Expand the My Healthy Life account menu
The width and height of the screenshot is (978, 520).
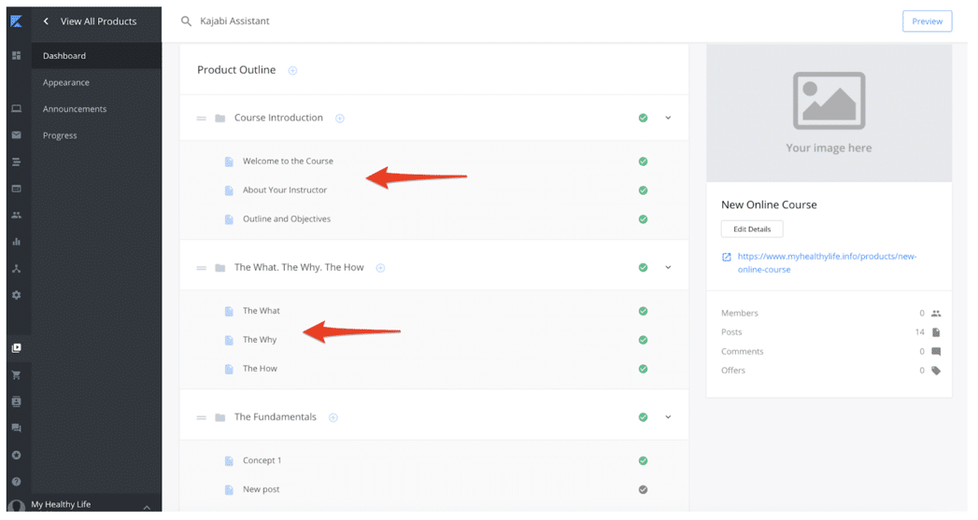[147, 507]
